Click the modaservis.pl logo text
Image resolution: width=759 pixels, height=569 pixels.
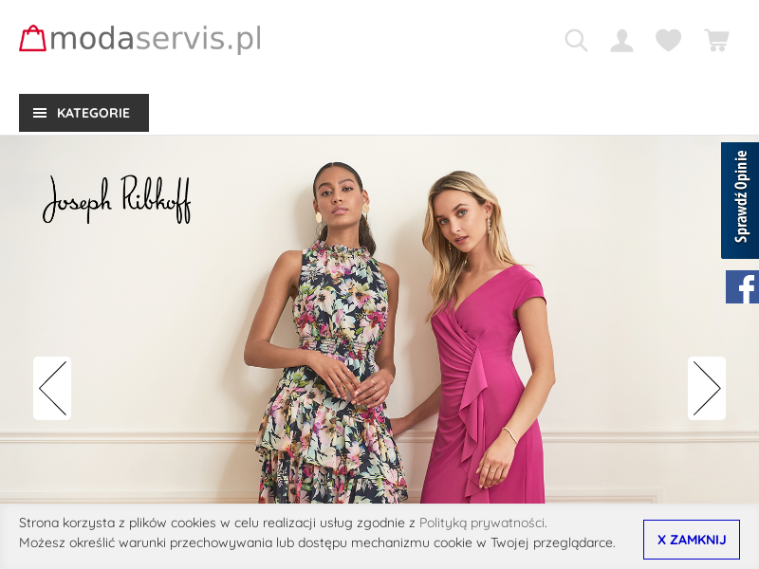[x=156, y=39]
